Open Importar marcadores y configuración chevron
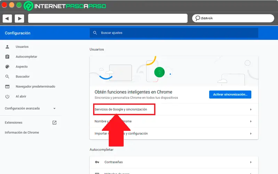The width and height of the screenshot is (278, 174). pos(251,134)
